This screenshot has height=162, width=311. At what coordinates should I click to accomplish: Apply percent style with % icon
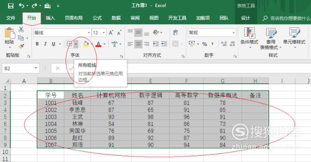(x=204, y=44)
